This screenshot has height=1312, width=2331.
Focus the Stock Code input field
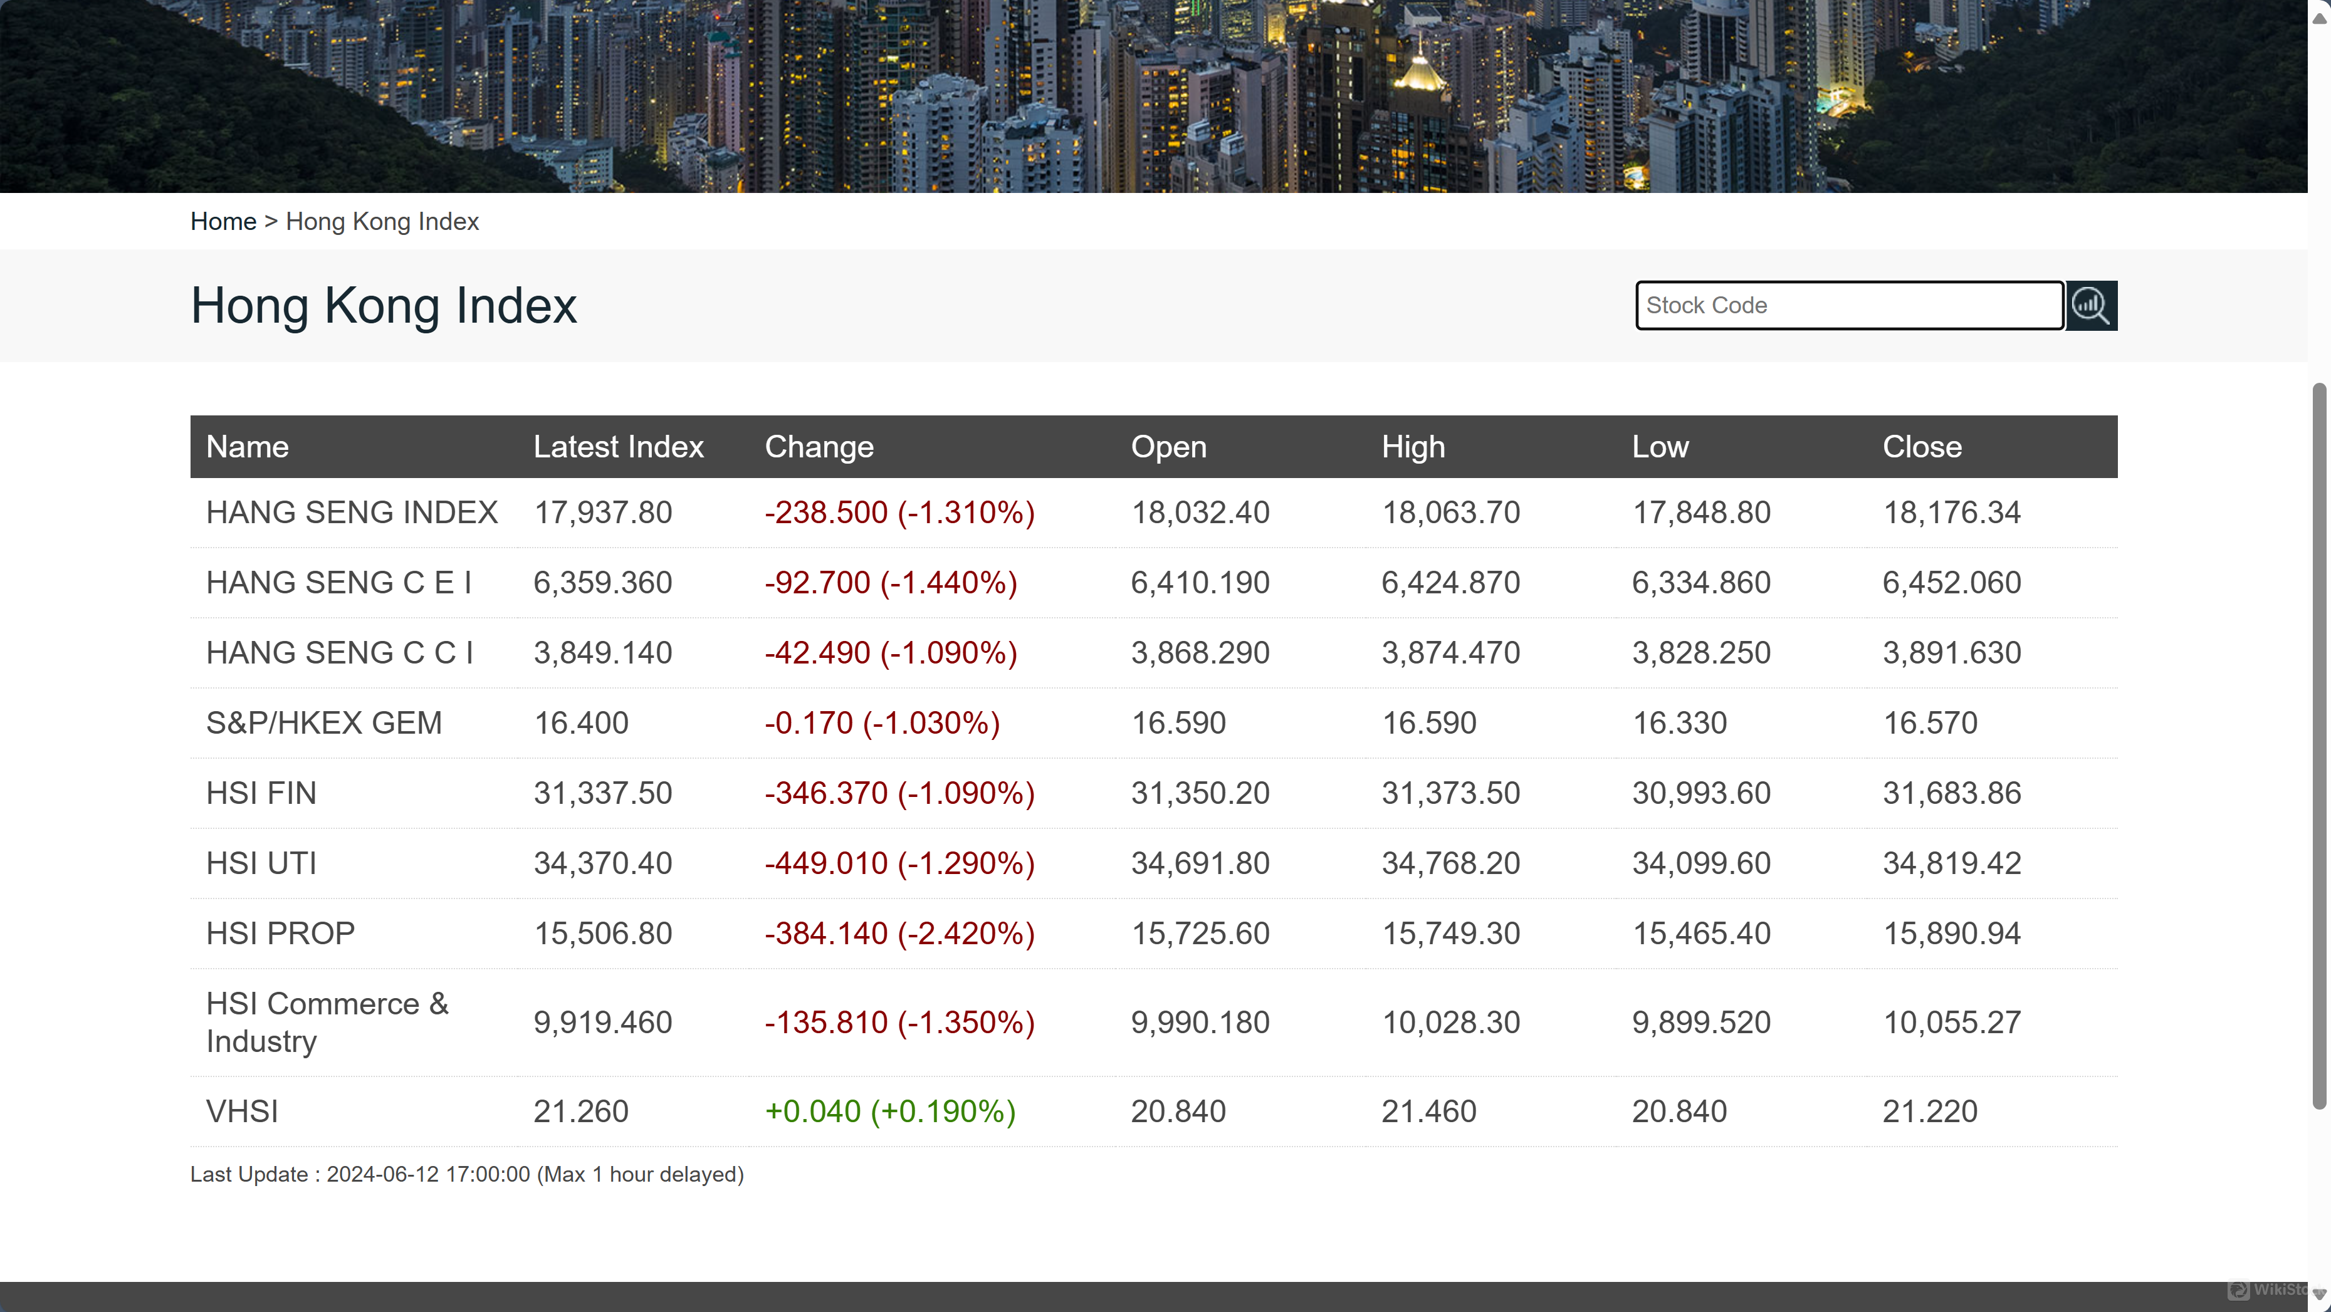pyautogui.click(x=1850, y=306)
